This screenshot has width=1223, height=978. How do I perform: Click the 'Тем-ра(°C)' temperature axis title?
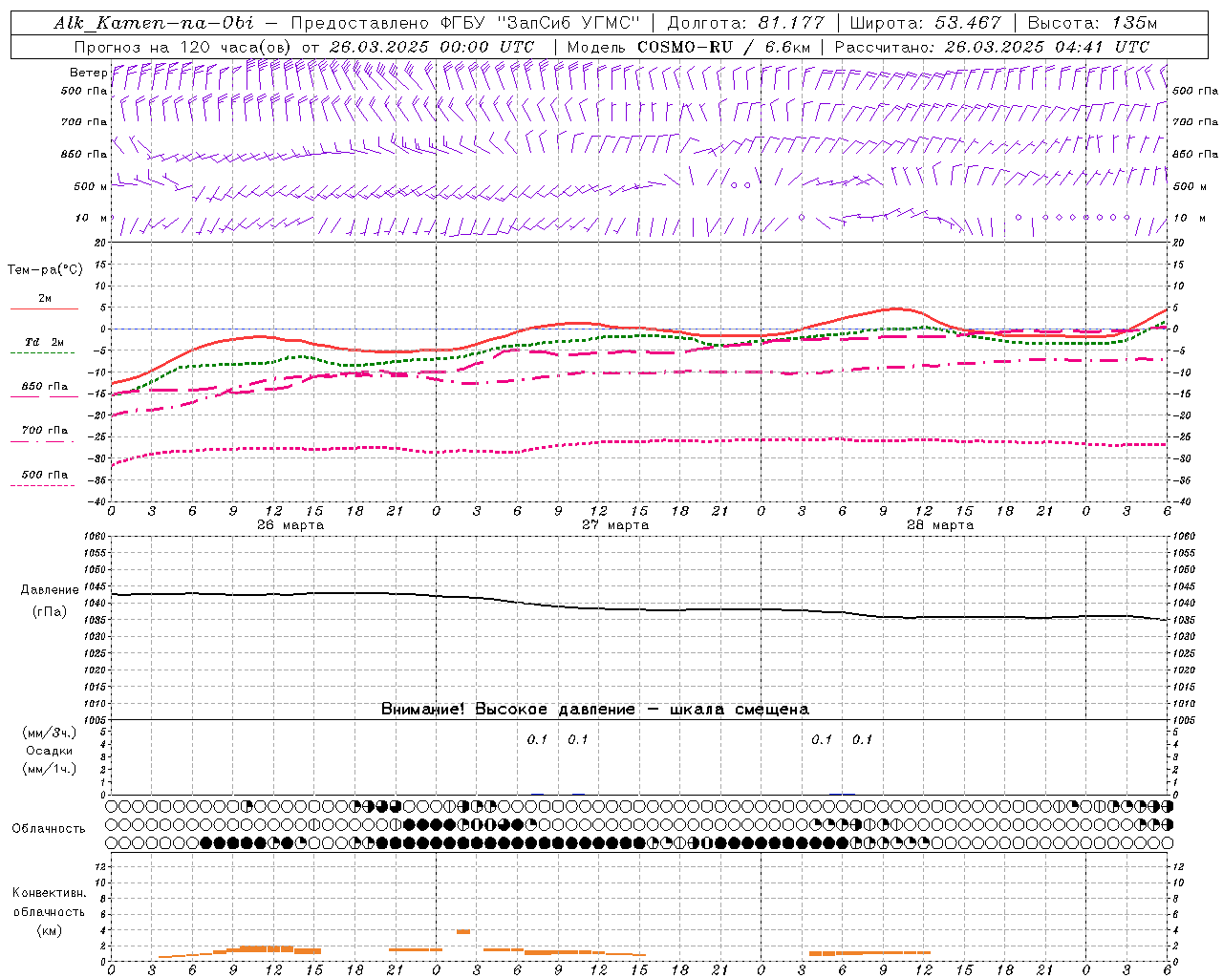(x=45, y=270)
